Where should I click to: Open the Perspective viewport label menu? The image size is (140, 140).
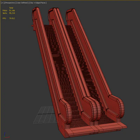click(10, 3)
